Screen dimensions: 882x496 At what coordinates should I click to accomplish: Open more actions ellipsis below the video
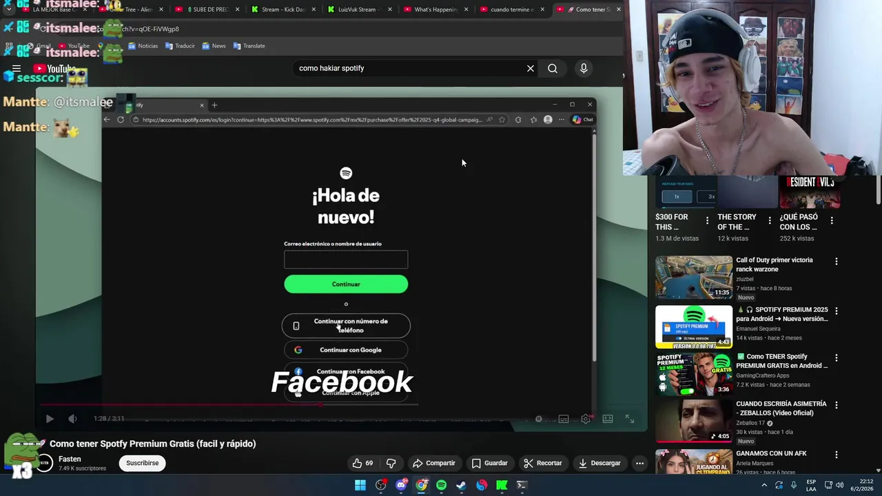click(639, 463)
